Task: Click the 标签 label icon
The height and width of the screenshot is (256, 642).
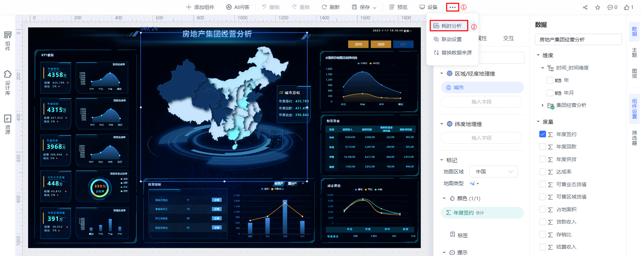Action: coord(453,235)
